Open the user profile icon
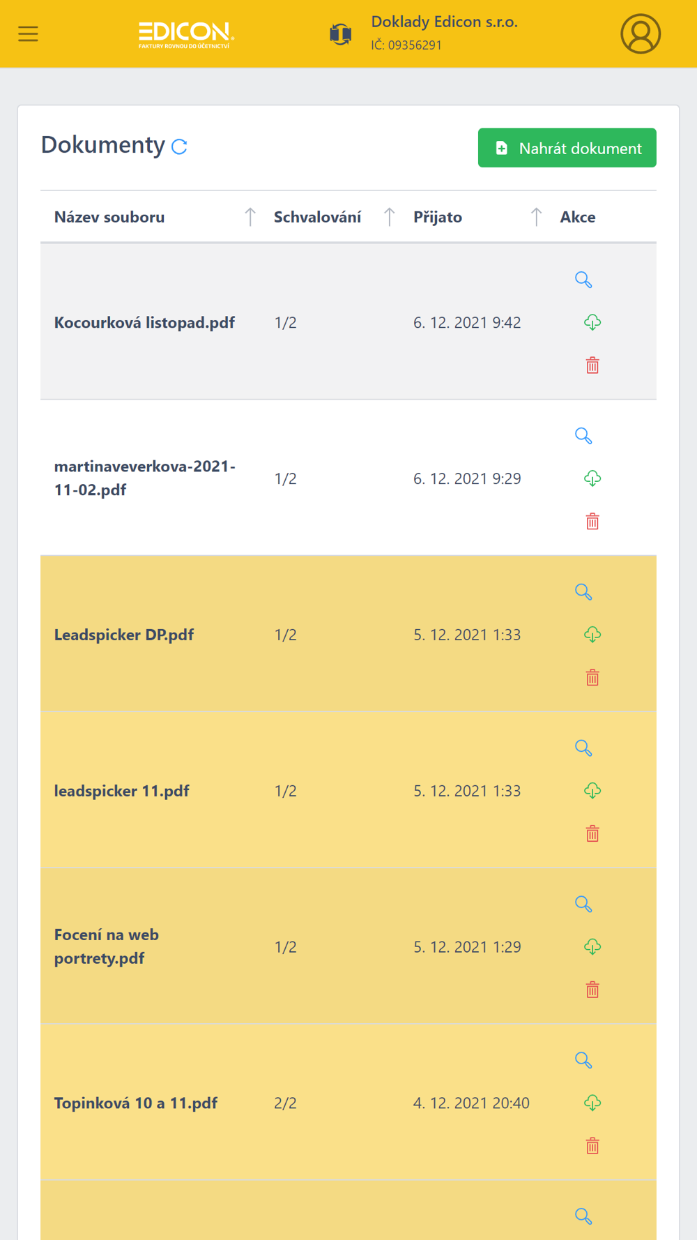The height and width of the screenshot is (1240, 697). [640, 33]
